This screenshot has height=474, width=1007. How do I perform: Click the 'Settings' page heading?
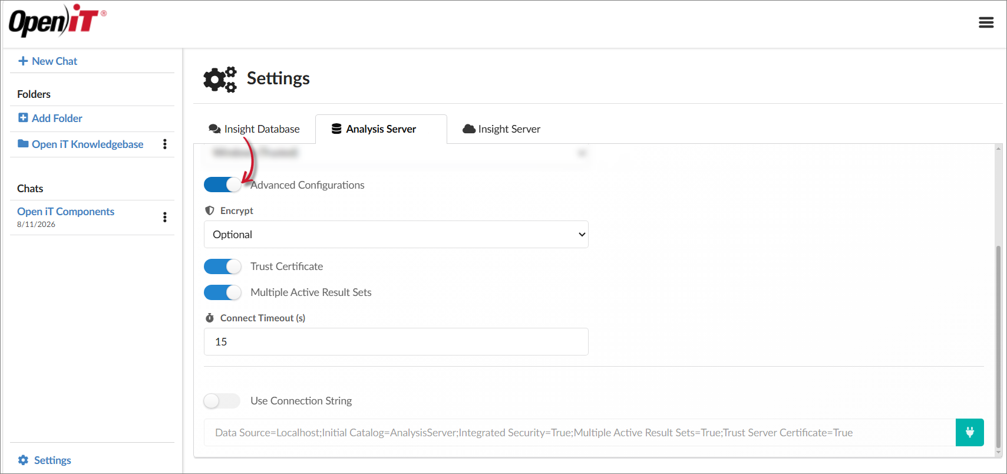[x=278, y=78]
